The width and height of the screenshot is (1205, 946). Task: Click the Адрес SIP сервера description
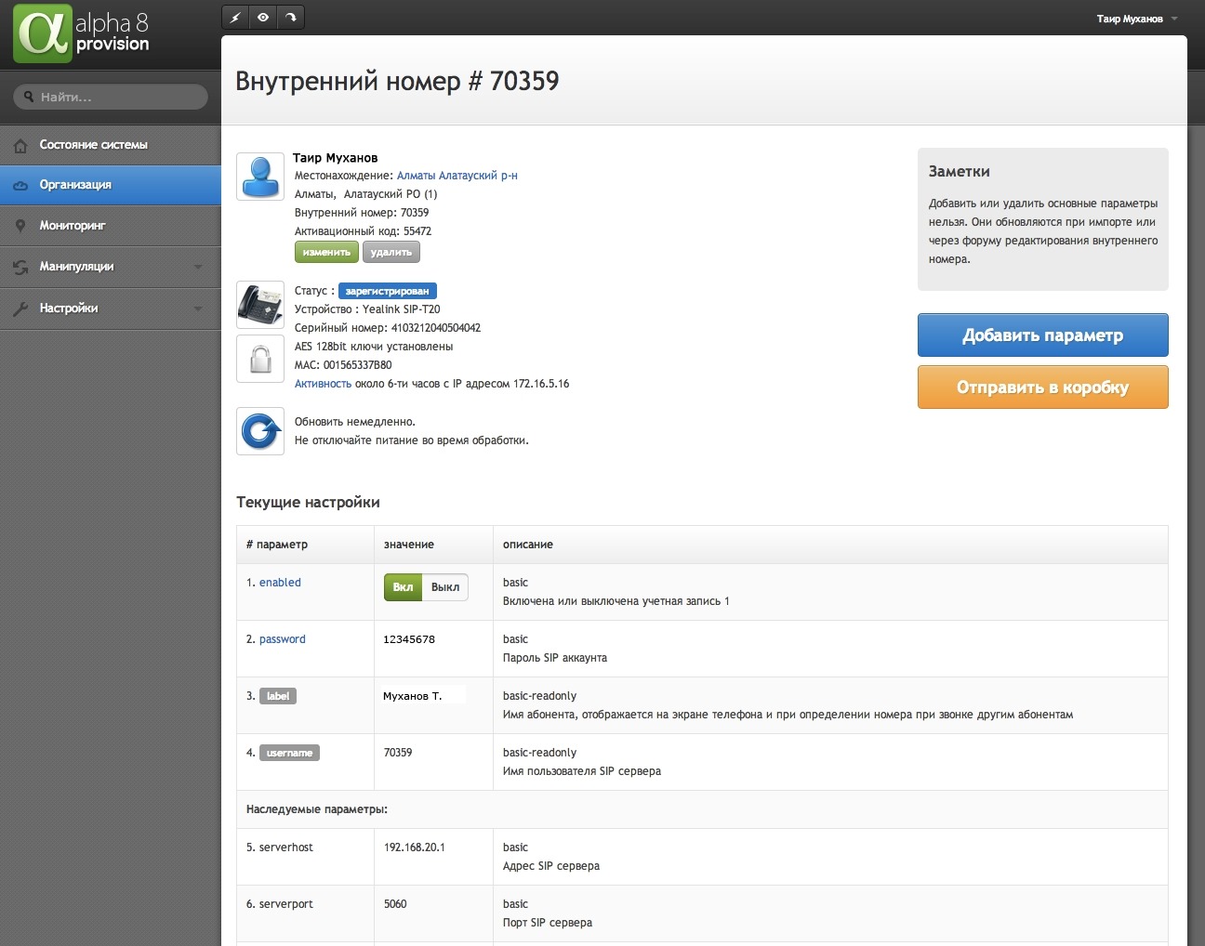tap(551, 866)
